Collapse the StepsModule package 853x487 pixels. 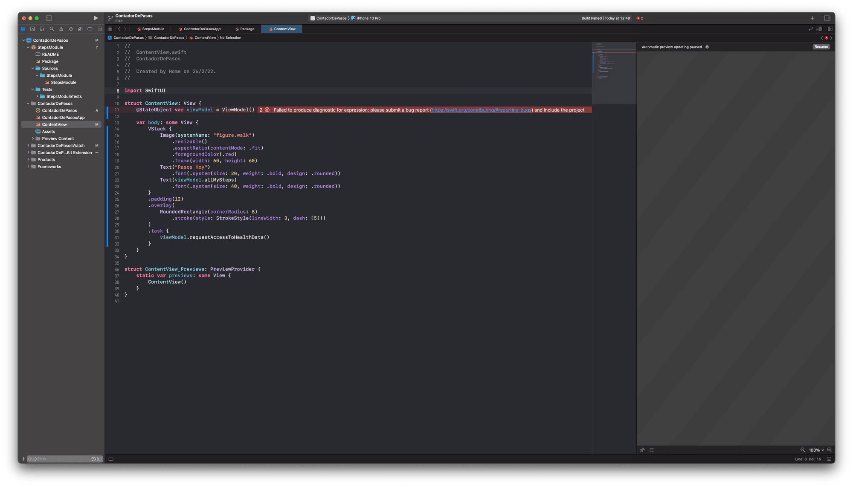pos(28,47)
